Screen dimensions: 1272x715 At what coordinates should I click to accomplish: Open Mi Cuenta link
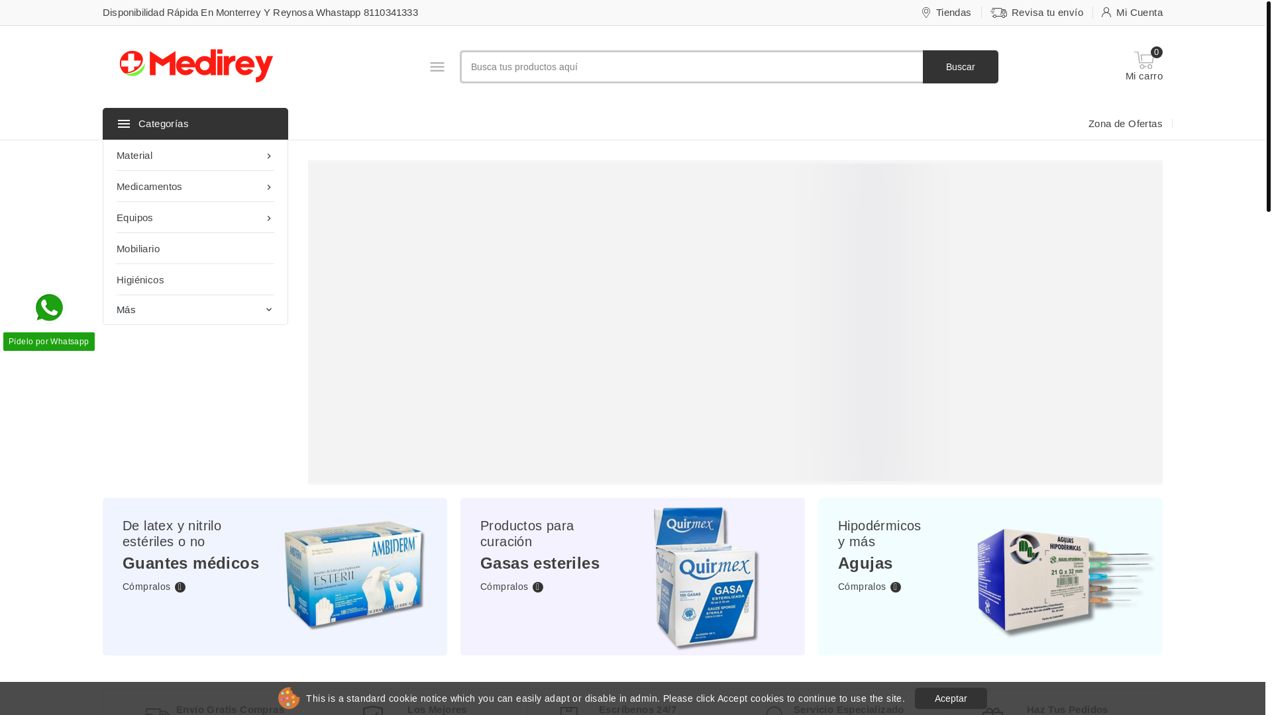1139,13
